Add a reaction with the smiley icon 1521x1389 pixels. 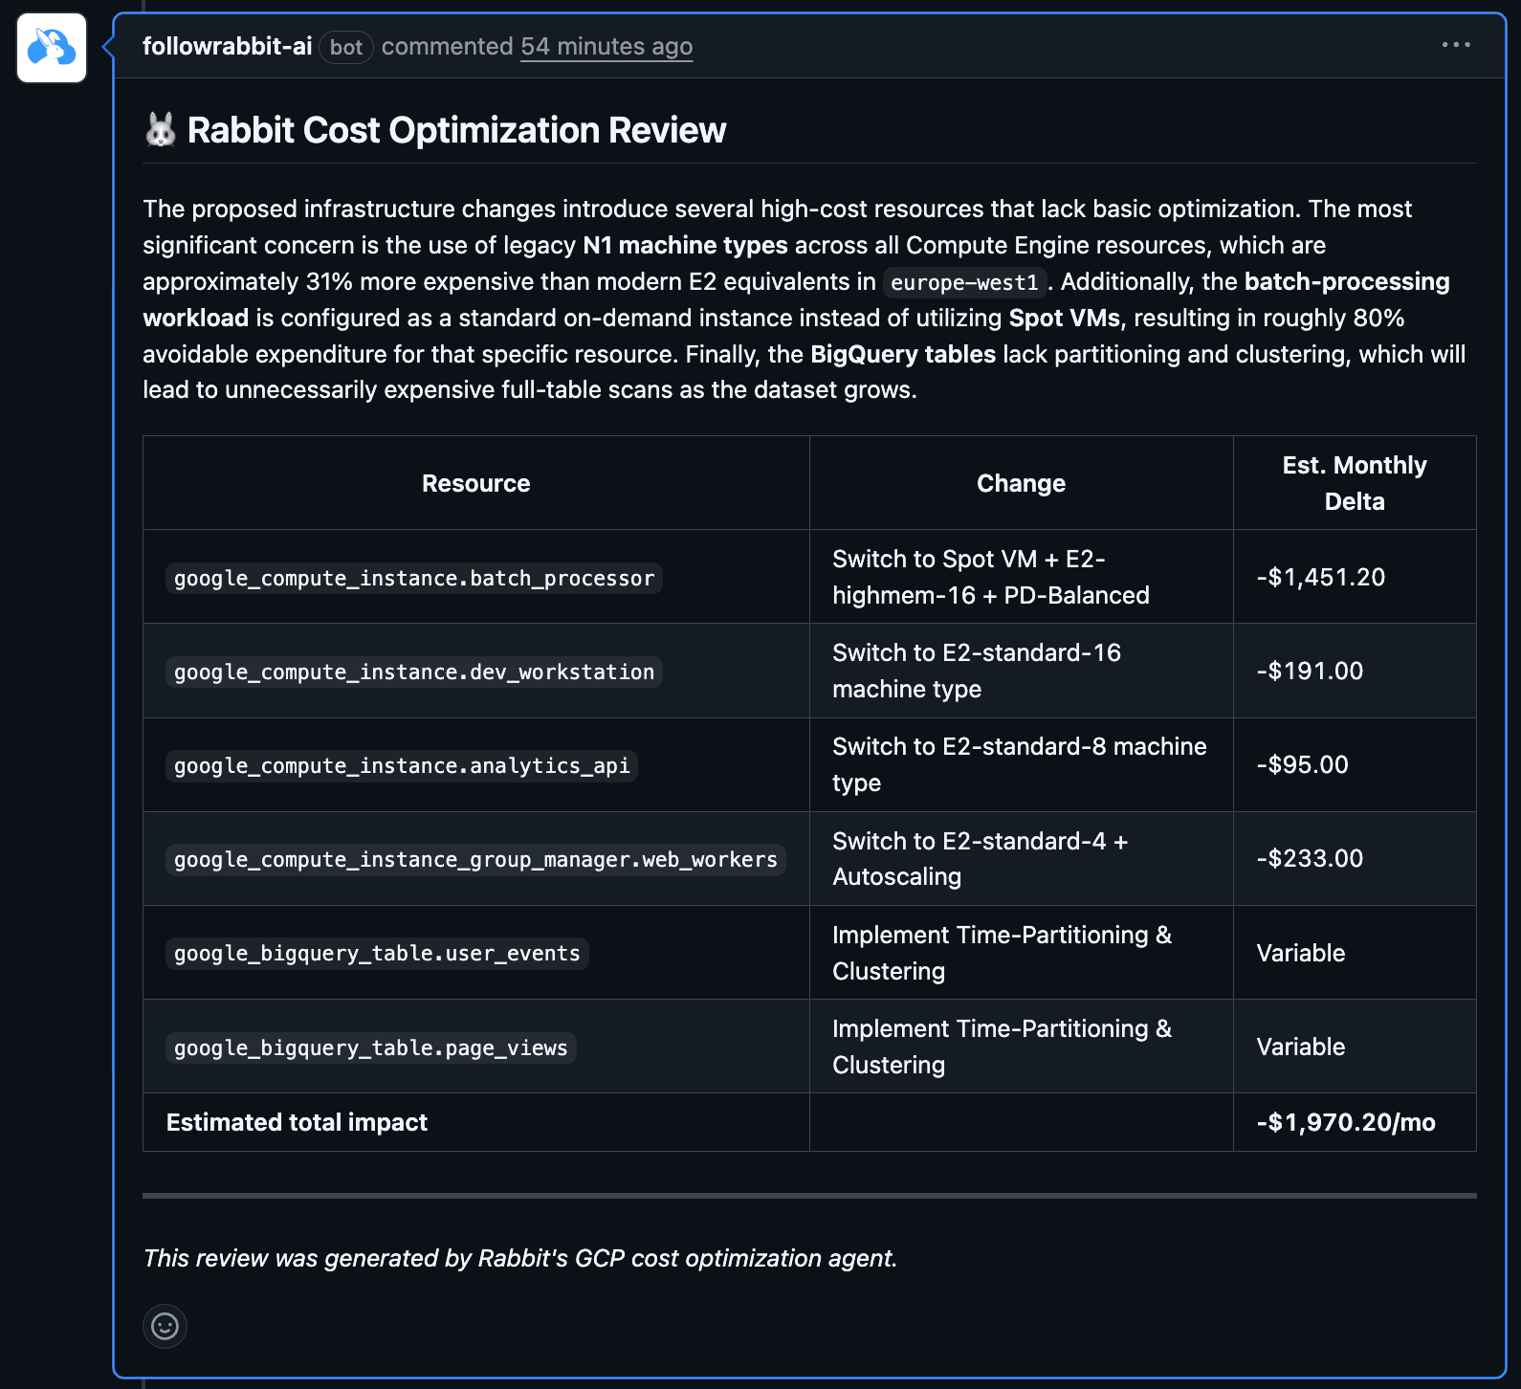(165, 1326)
